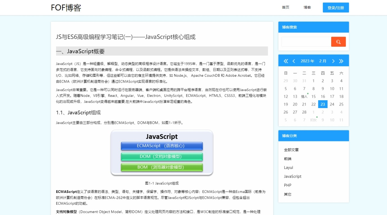
Task: Click the 登录/注册 button
Action: (x=336, y=8)
